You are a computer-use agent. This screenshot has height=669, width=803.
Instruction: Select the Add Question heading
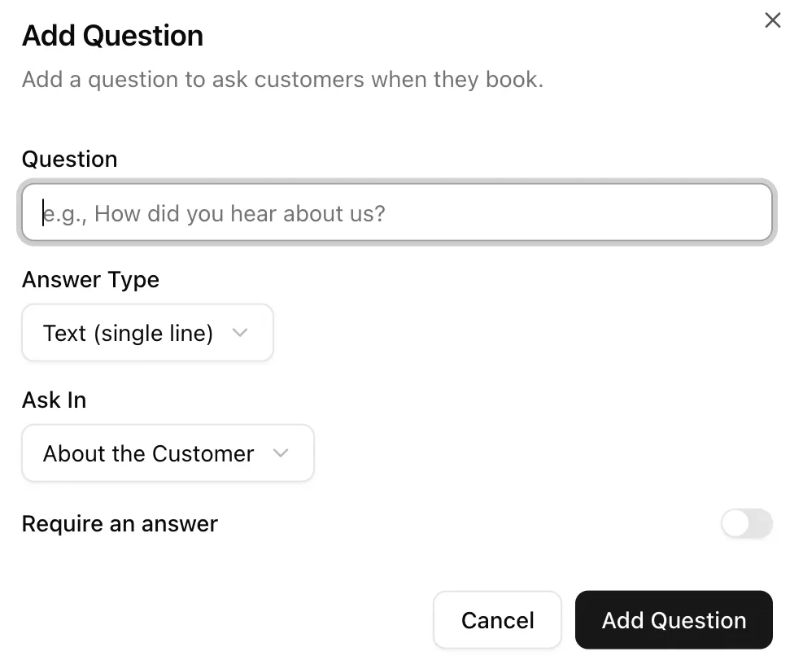[112, 35]
